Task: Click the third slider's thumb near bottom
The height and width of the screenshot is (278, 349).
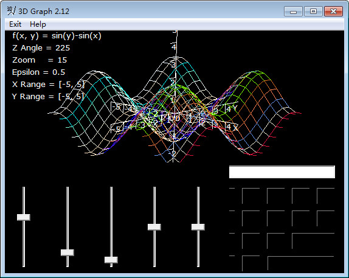Action: (111, 260)
